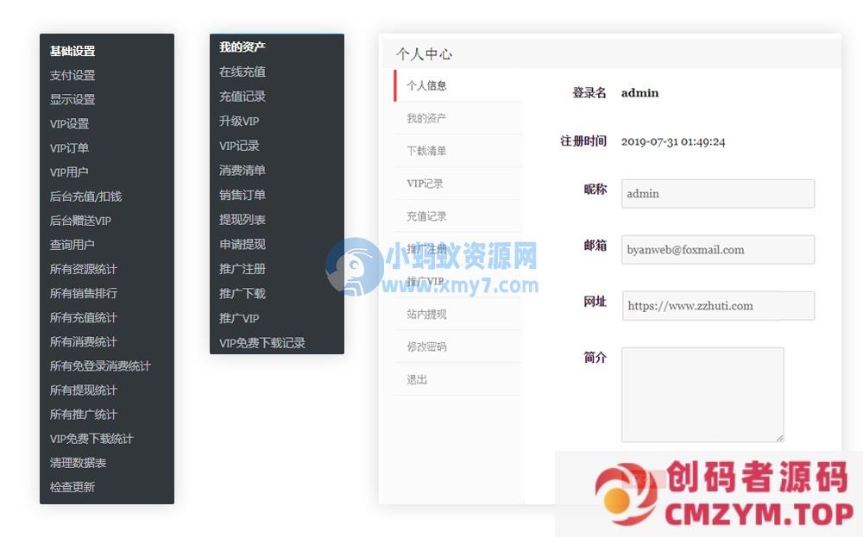Image resolution: width=863 pixels, height=537 pixels.
Task: Select 清理数据表 menu item
Action: click(x=78, y=463)
